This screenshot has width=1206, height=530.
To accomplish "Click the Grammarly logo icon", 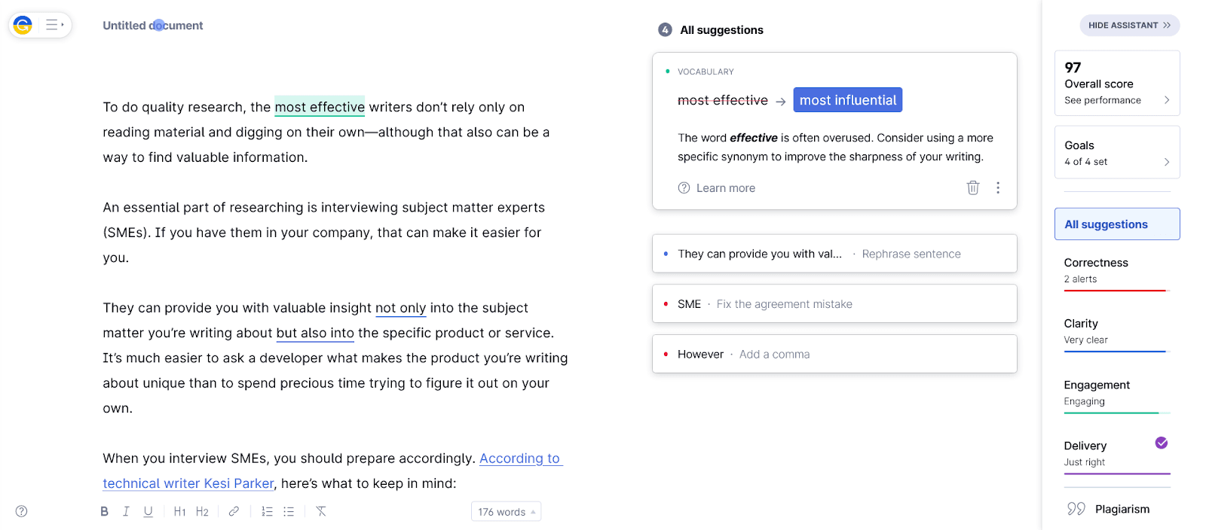I will click(x=23, y=25).
